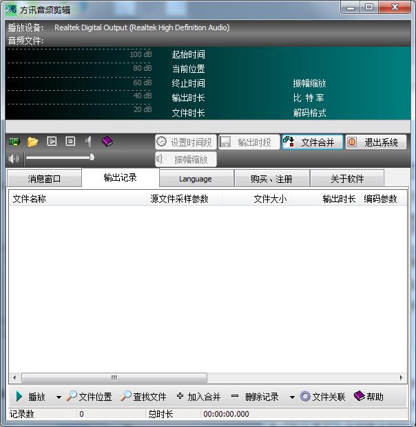The height and width of the screenshot is (427, 416).
Task: Open the Language tab
Action: point(196,179)
